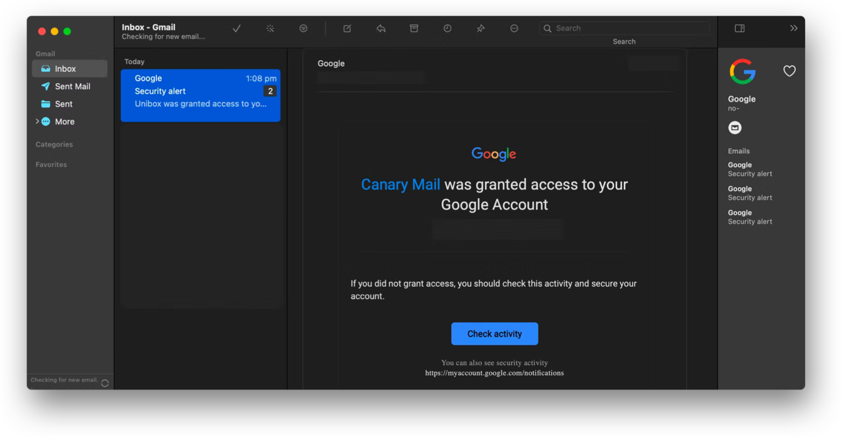The image size is (842, 437).
Task: Select the Google Security alert email row
Action: coord(200,95)
